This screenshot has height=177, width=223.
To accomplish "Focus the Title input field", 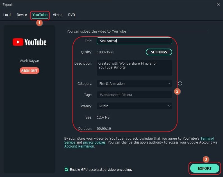I will coord(135,41).
